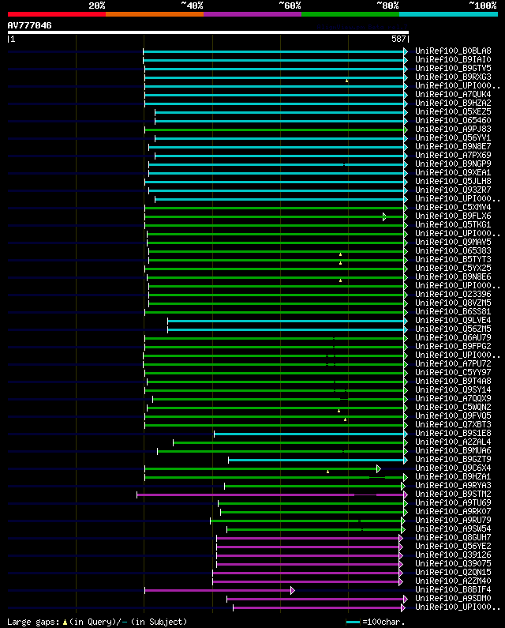Click the orange ~40% identity color bar
The image size is (505, 628).
[x=155, y=14]
